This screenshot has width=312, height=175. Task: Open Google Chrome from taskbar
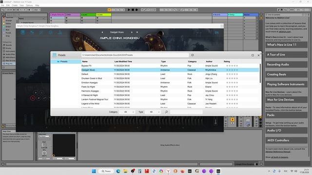point(161,171)
